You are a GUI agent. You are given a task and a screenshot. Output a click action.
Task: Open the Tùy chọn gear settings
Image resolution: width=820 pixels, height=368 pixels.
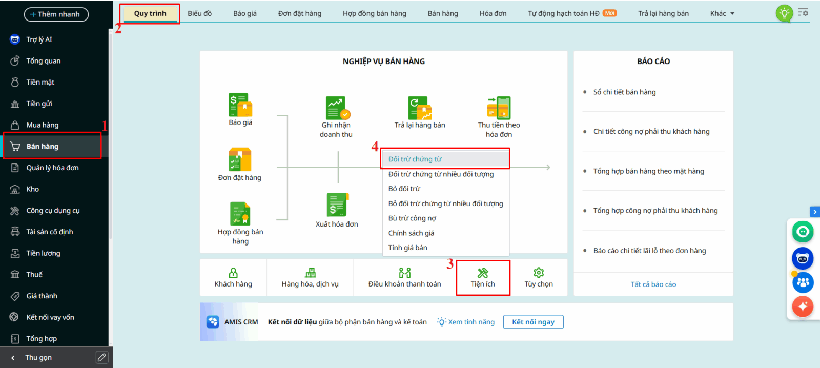[539, 277]
